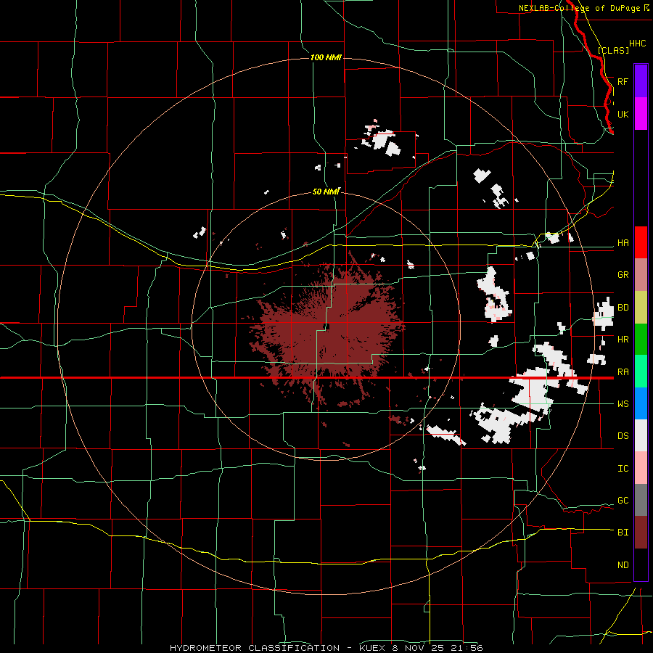Click the HA legend label
The height and width of the screenshot is (653, 653).
623,243
